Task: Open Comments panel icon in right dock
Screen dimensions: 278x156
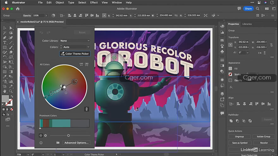Action: pos(222,113)
